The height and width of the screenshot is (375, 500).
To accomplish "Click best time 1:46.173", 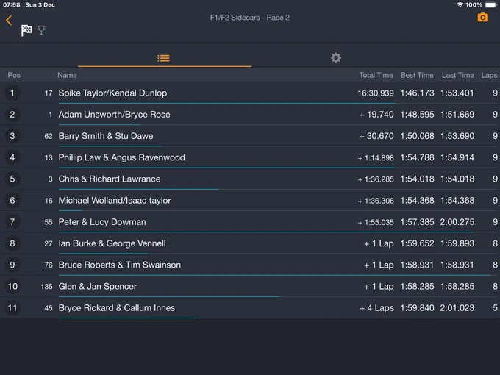I will (417, 93).
